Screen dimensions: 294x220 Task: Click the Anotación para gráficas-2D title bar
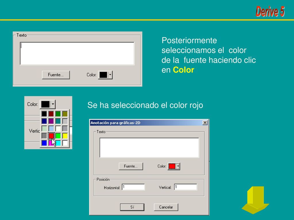click(149, 123)
